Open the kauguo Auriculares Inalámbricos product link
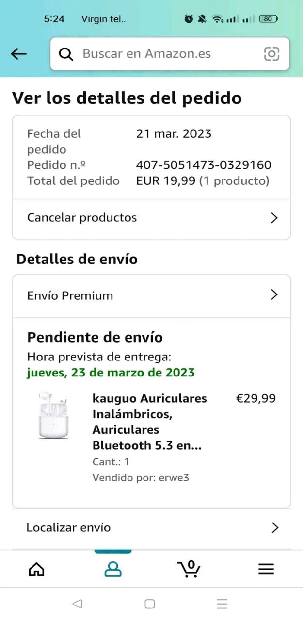 pyautogui.click(x=149, y=422)
